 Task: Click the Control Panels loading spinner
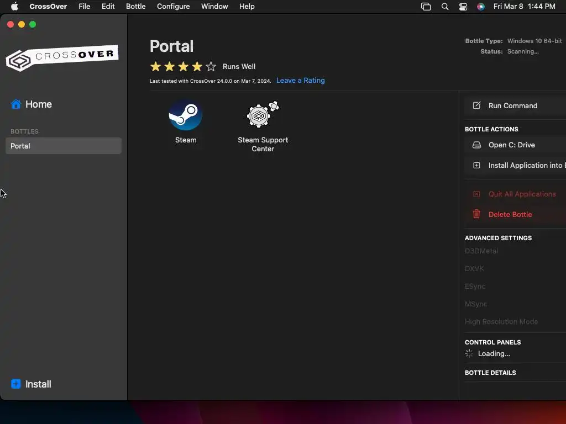point(469,353)
